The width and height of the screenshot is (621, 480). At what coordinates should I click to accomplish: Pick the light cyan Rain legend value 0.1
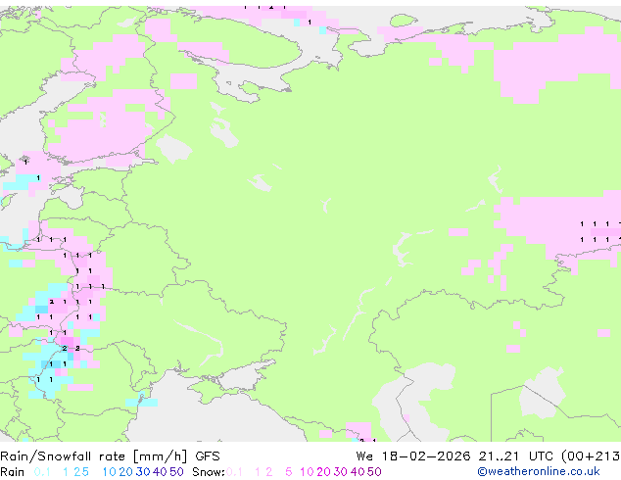[42, 472]
